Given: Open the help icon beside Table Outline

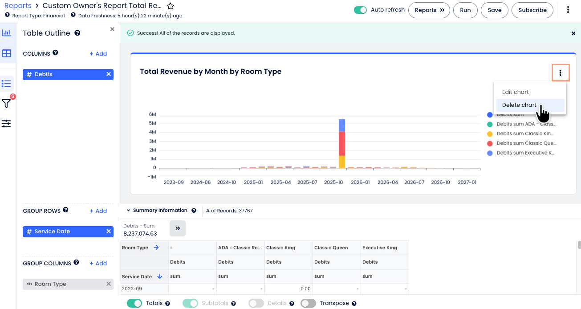Looking at the screenshot, I should pos(77,33).
